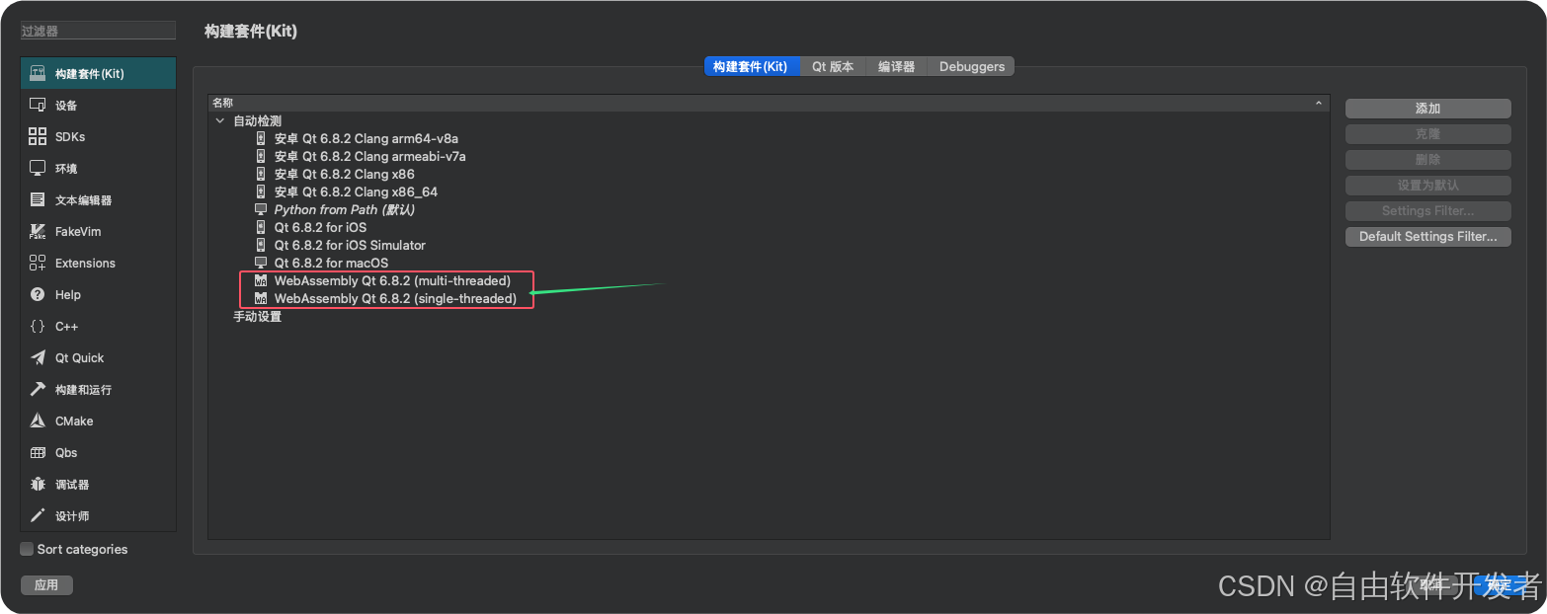Open the 环境 category icon
The height and width of the screenshot is (614, 1547).
pos(38,169)
